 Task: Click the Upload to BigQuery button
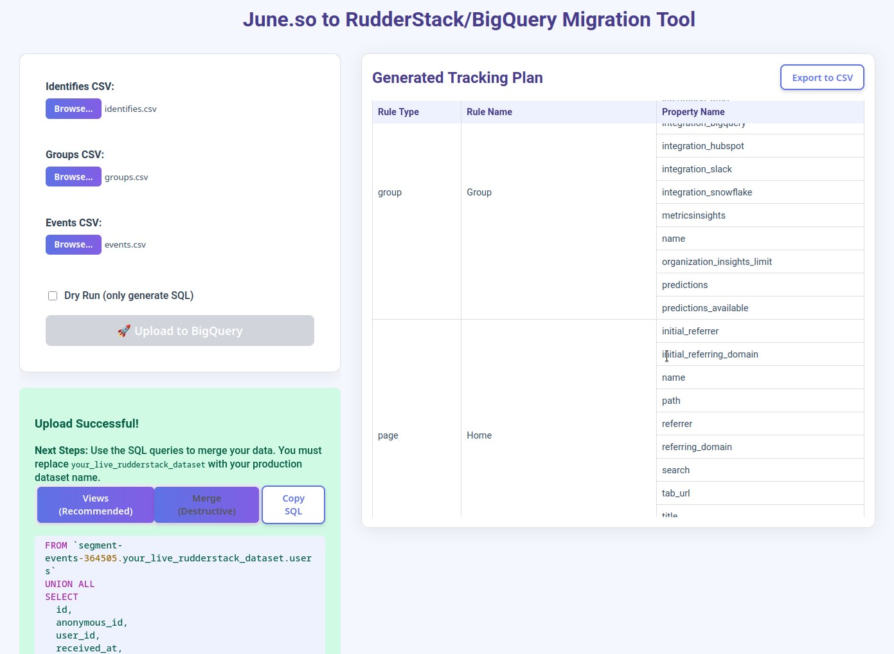[180, 331]
